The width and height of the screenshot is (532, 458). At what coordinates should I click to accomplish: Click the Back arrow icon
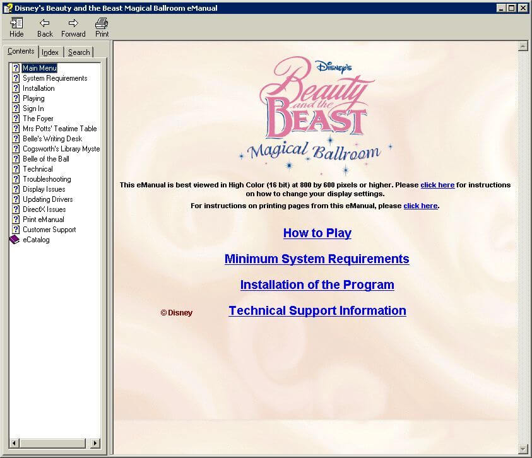45,23
